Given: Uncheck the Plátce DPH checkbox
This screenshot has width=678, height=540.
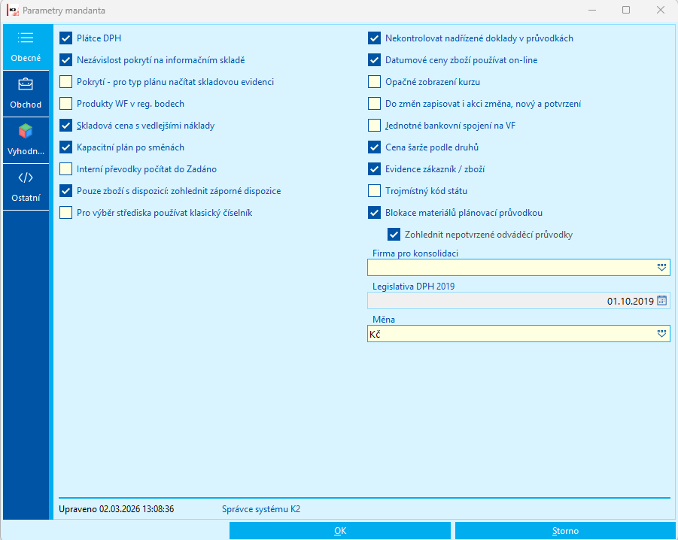Looking at the screenshot, I should pyautogui.click(x=65, y=38).
